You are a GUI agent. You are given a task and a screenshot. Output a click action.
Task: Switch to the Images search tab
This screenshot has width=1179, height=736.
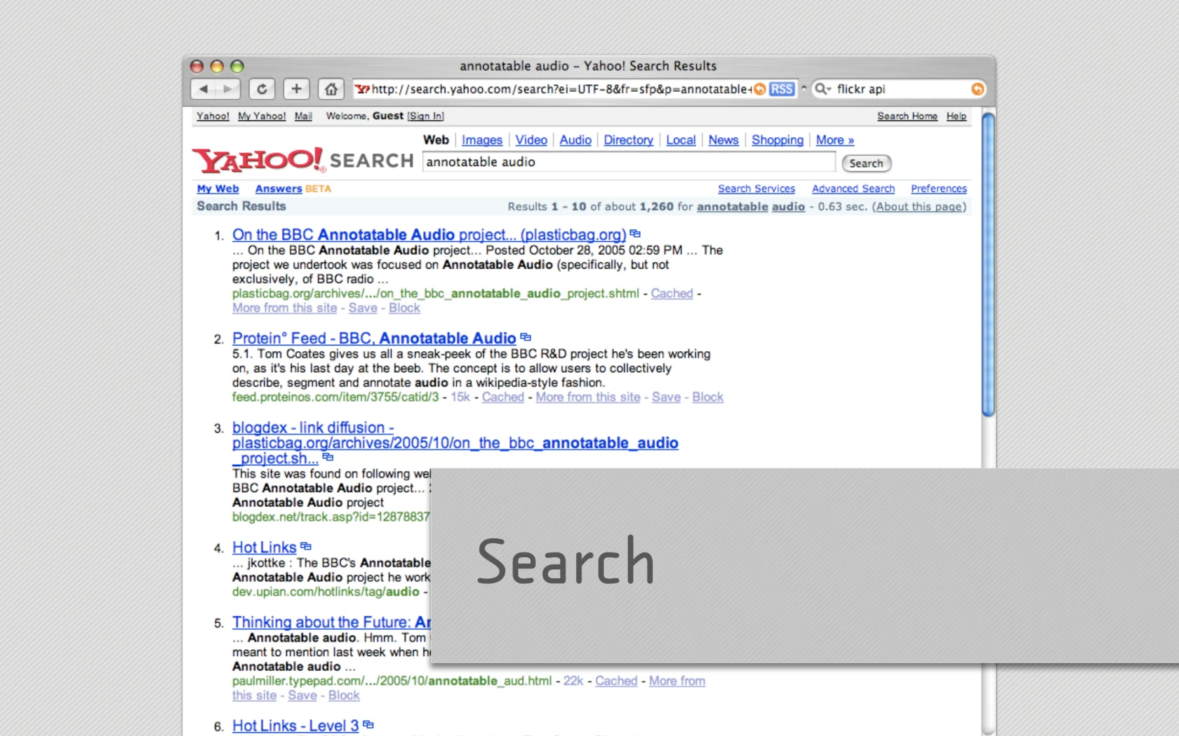point(482,140)
